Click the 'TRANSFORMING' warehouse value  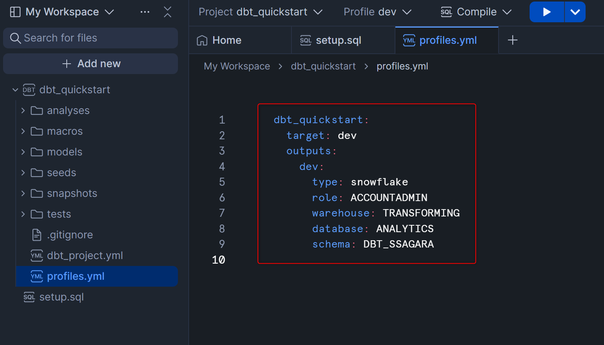coord(421,213)
